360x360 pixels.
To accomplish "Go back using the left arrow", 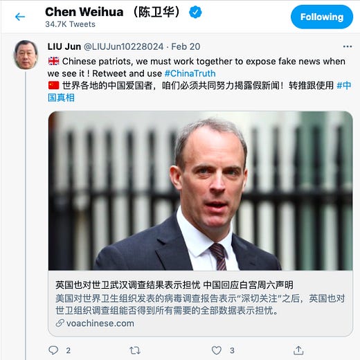I will (x=20, y=17).
